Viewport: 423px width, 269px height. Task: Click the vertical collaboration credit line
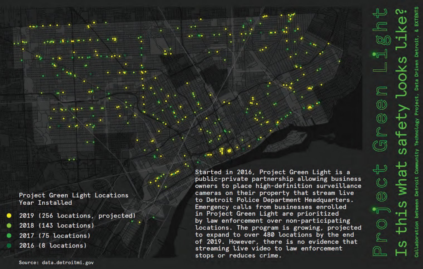pos(416,132)
